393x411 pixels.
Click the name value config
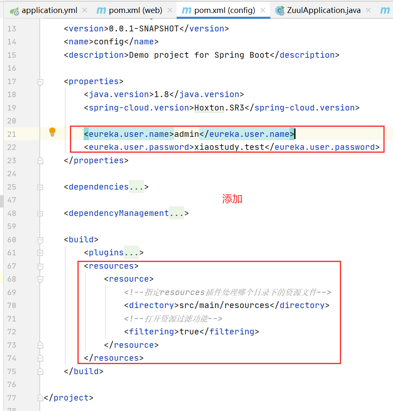tap(109, 42)
